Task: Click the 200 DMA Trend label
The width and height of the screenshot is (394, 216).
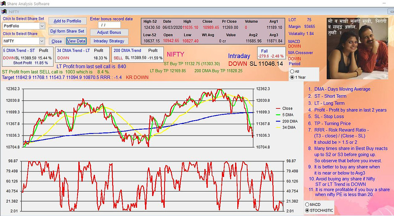Action: [x=127, y=50]
